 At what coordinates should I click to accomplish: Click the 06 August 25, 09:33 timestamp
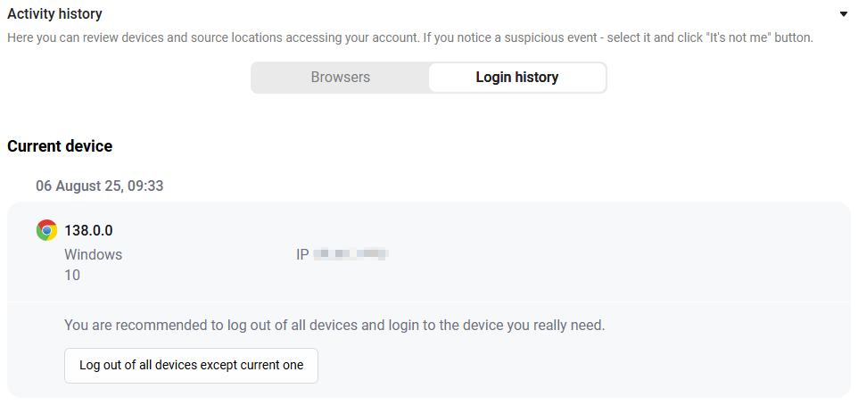(x=100, y=186)
